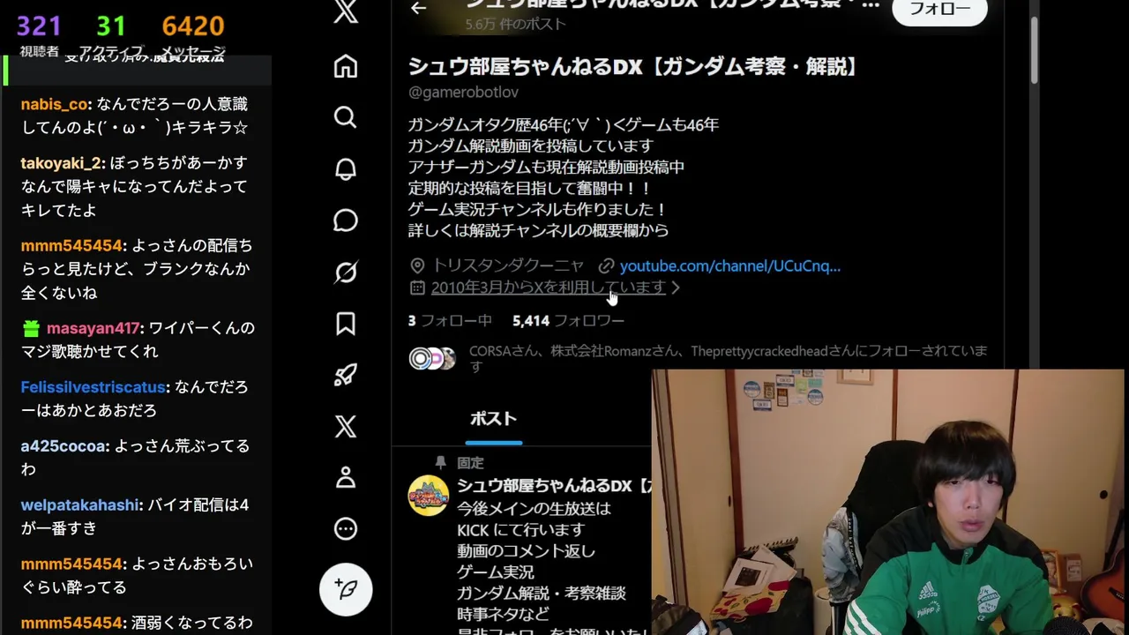Open Notifications bell icon
This screenshot has height=635, width=1129.
346,169
